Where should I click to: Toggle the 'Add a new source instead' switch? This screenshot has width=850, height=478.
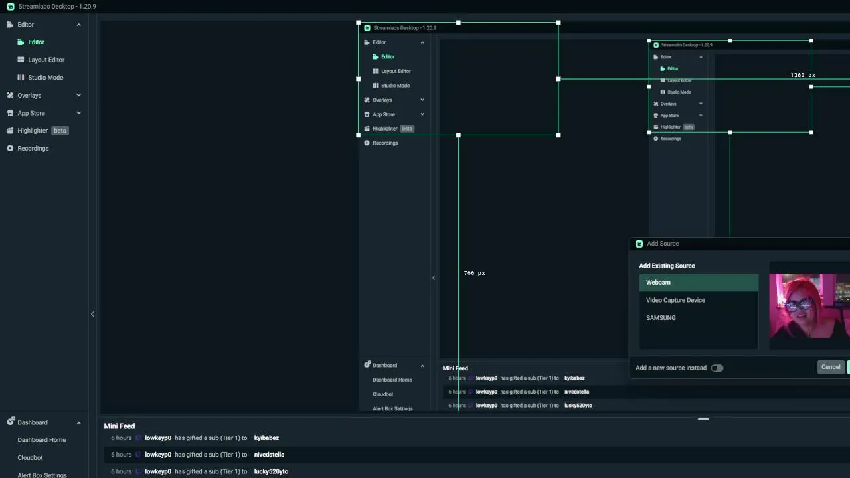[717, 368]
